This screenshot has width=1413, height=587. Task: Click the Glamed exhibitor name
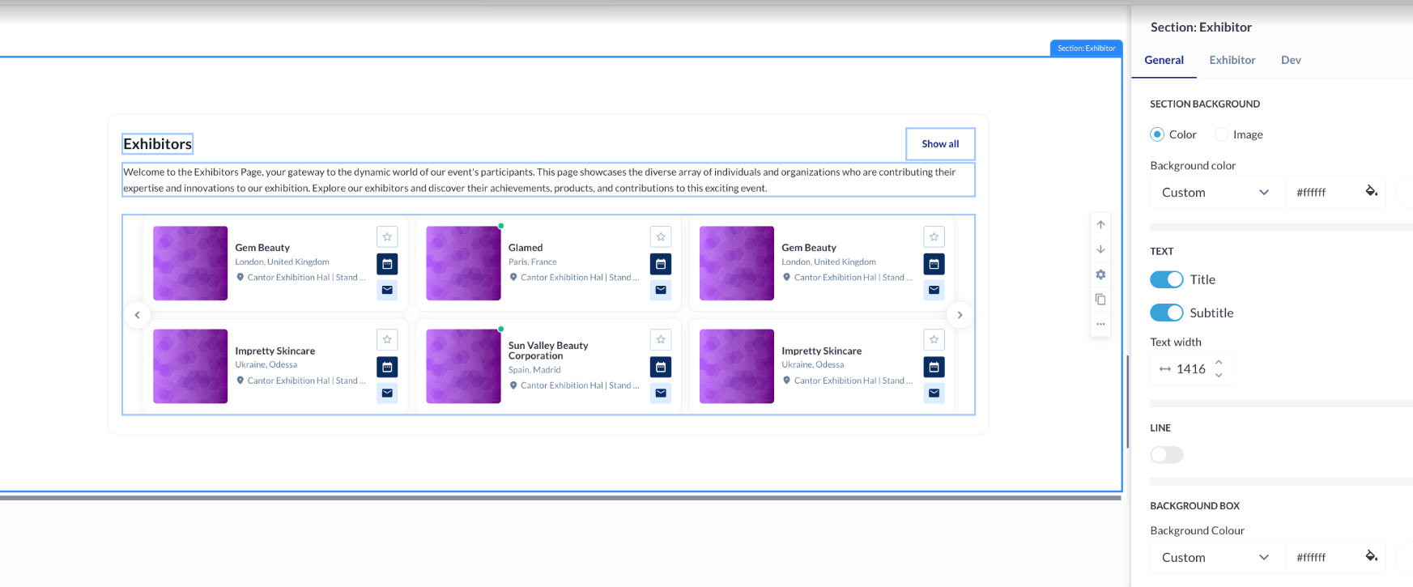[526, 248]
